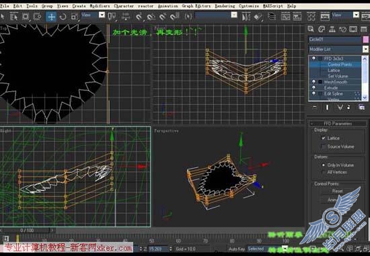Open the Modify command panel tab
The width and height of the screenshot is (370, 256).
[x=322, y=30]
